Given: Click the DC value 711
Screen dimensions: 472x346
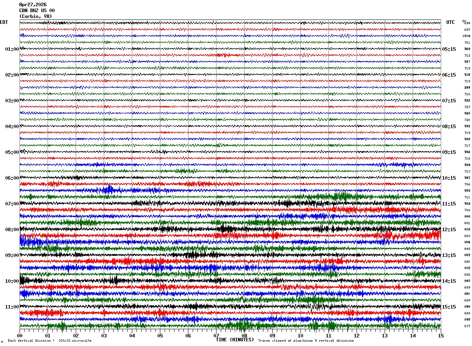Looking at the screenshot, I should [467, 197].
